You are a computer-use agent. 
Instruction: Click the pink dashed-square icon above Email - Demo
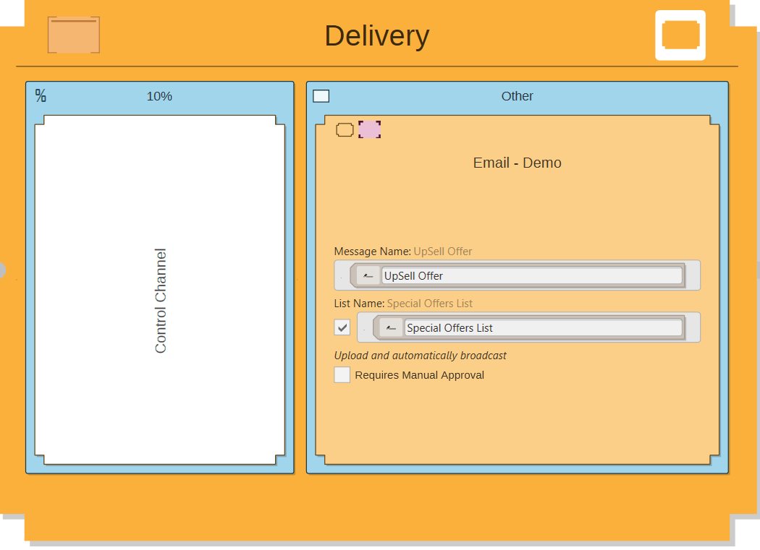[x=369, y=129]
